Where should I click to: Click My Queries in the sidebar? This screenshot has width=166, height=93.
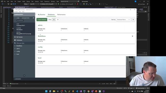(19, 37)
